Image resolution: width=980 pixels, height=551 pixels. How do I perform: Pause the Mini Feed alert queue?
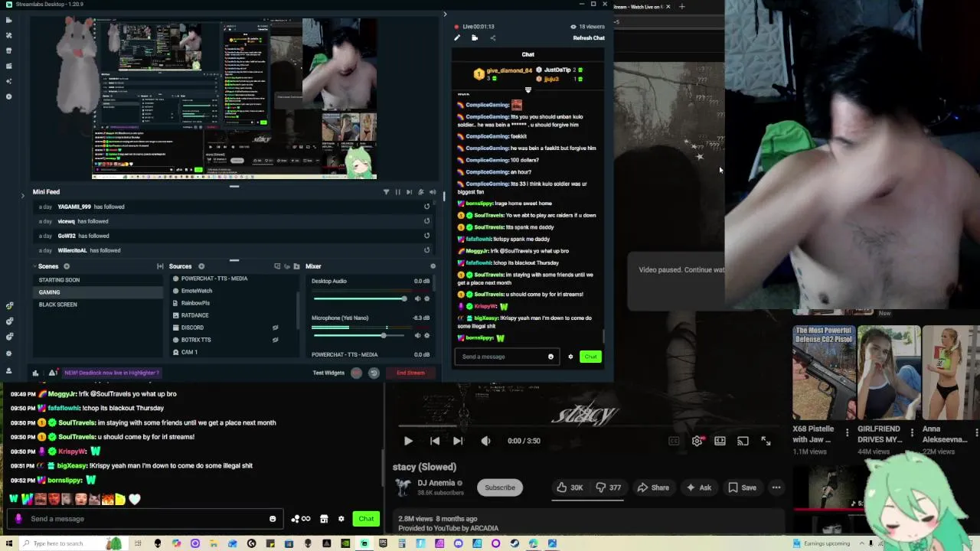397,192
